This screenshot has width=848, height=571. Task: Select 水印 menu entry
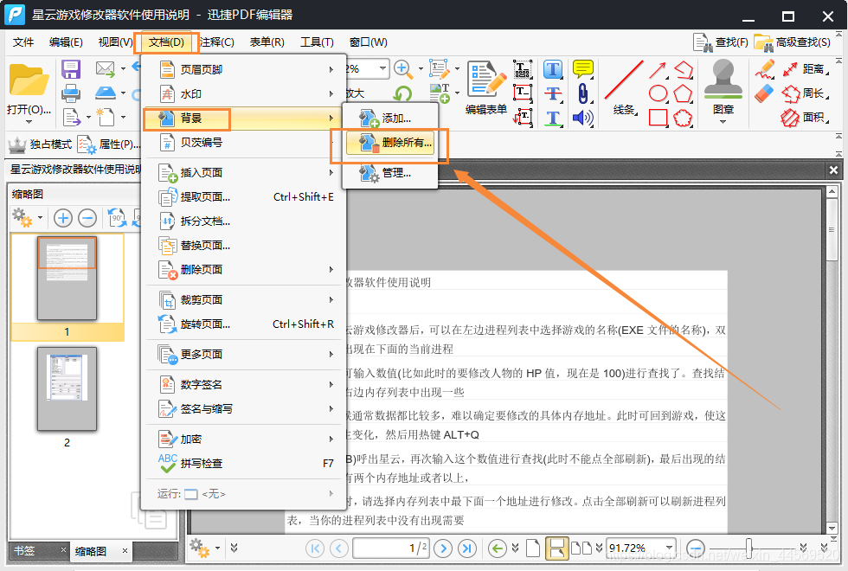(244, 93)
